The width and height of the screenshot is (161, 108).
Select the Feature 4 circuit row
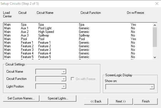coord(78,53)
